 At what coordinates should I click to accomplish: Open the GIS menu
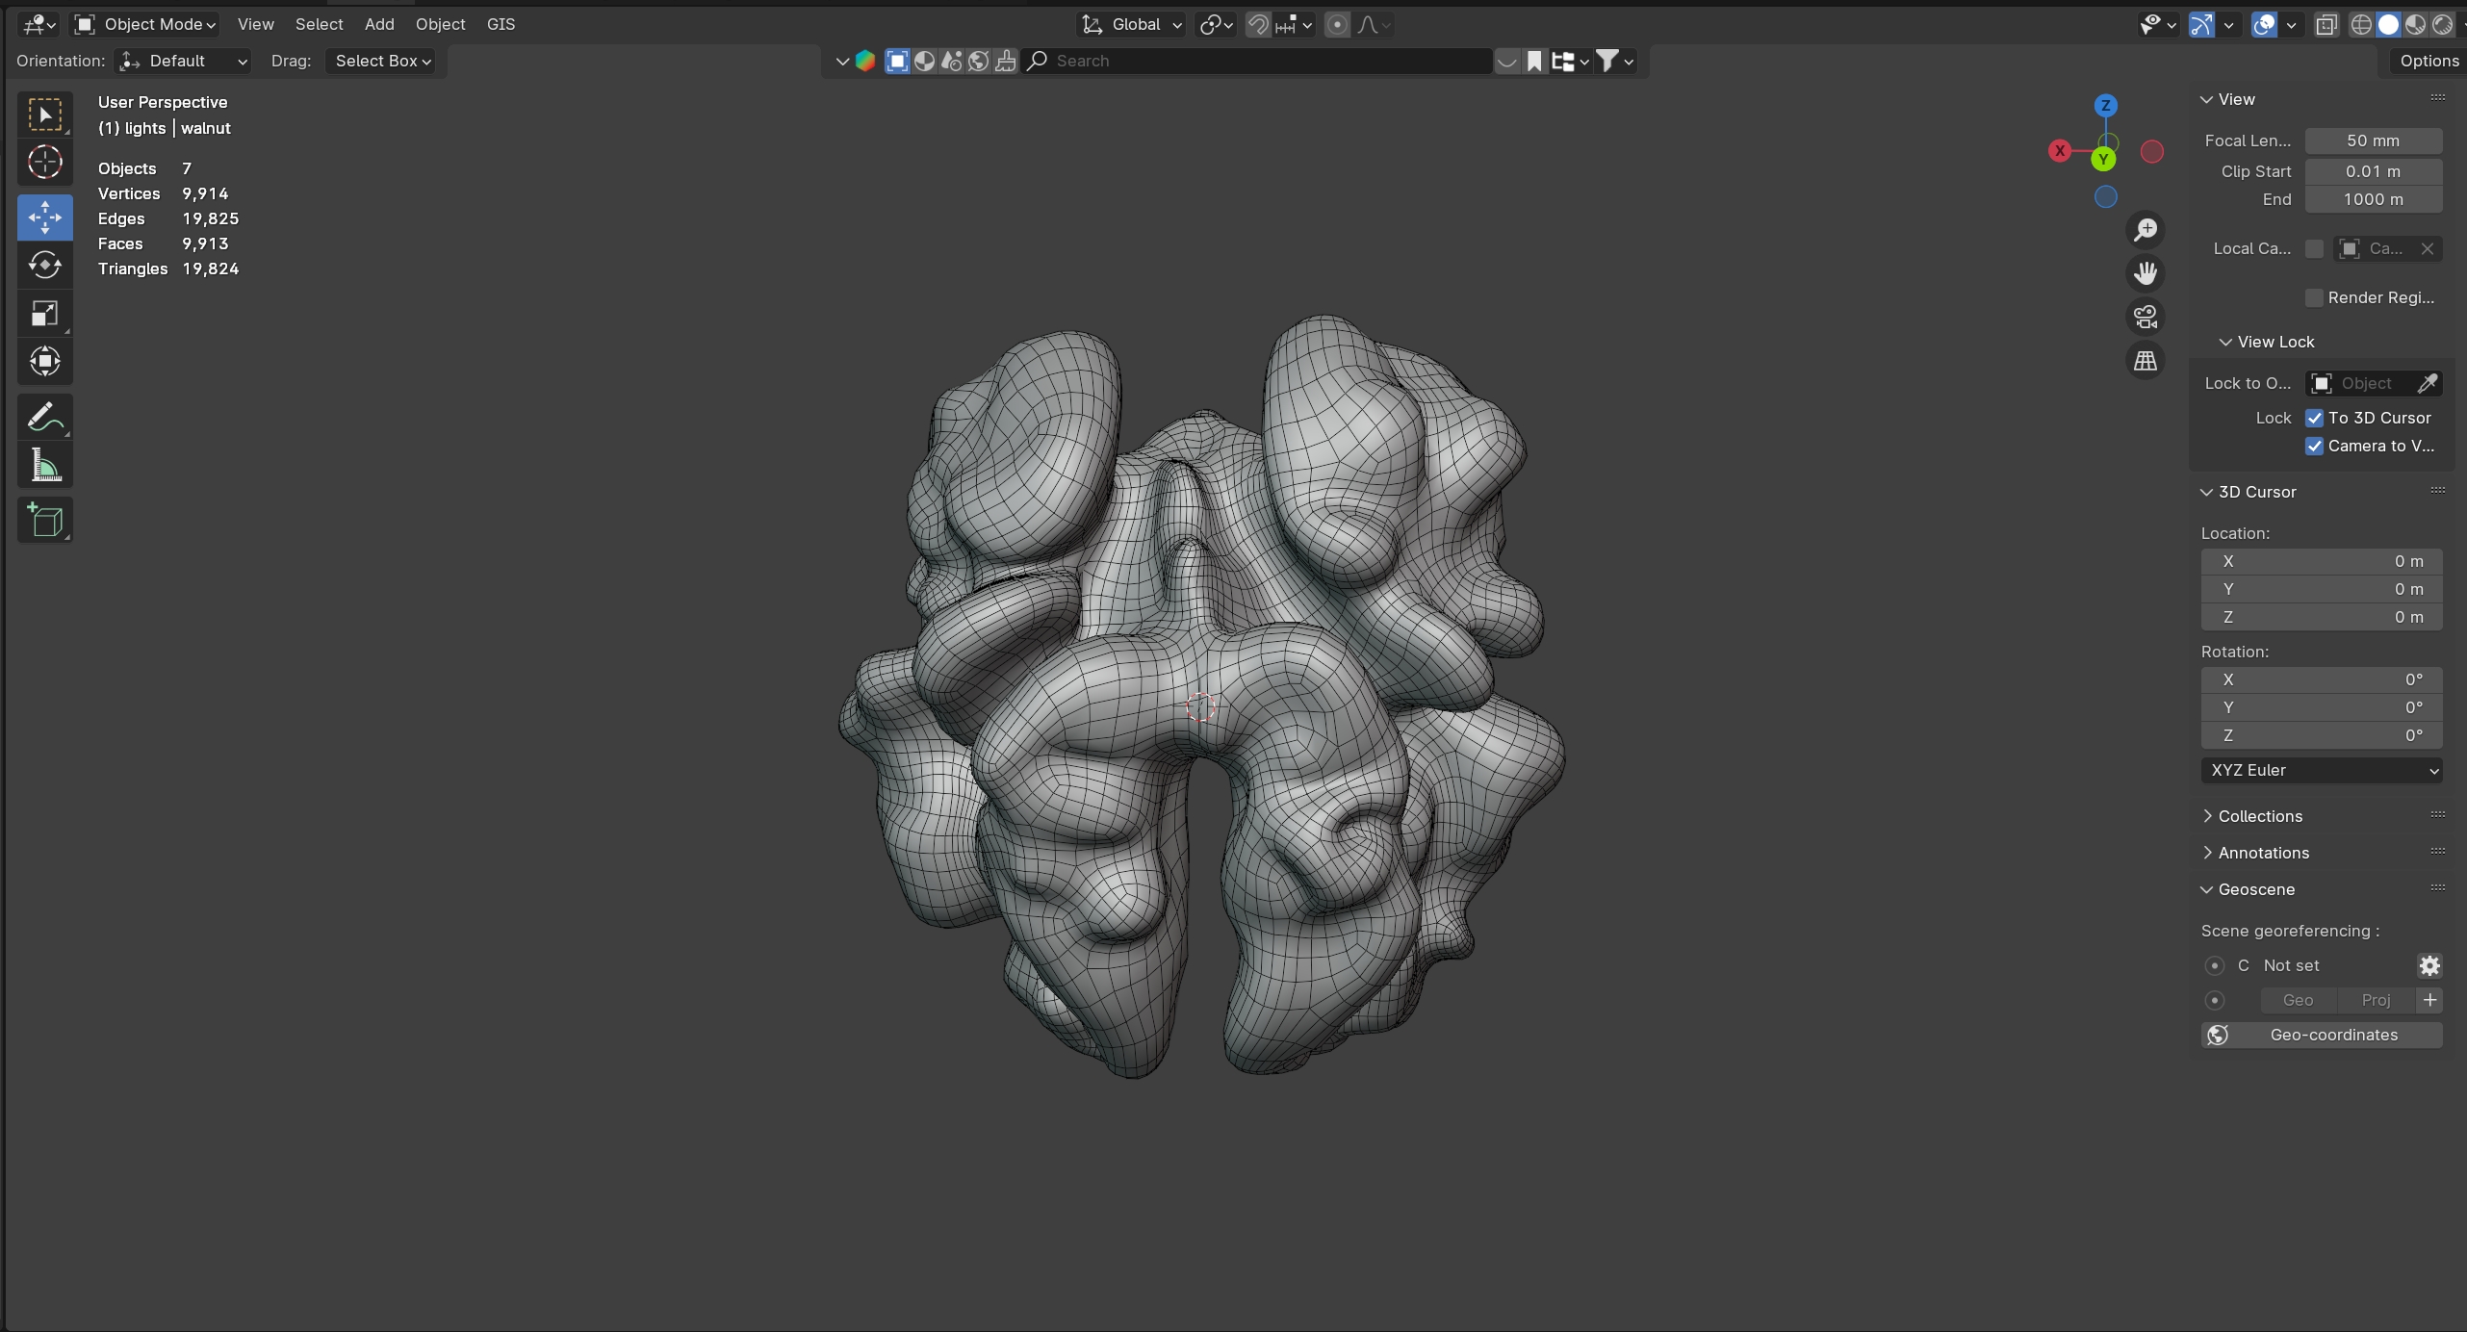pyautogui.click(x=501, y=24)
